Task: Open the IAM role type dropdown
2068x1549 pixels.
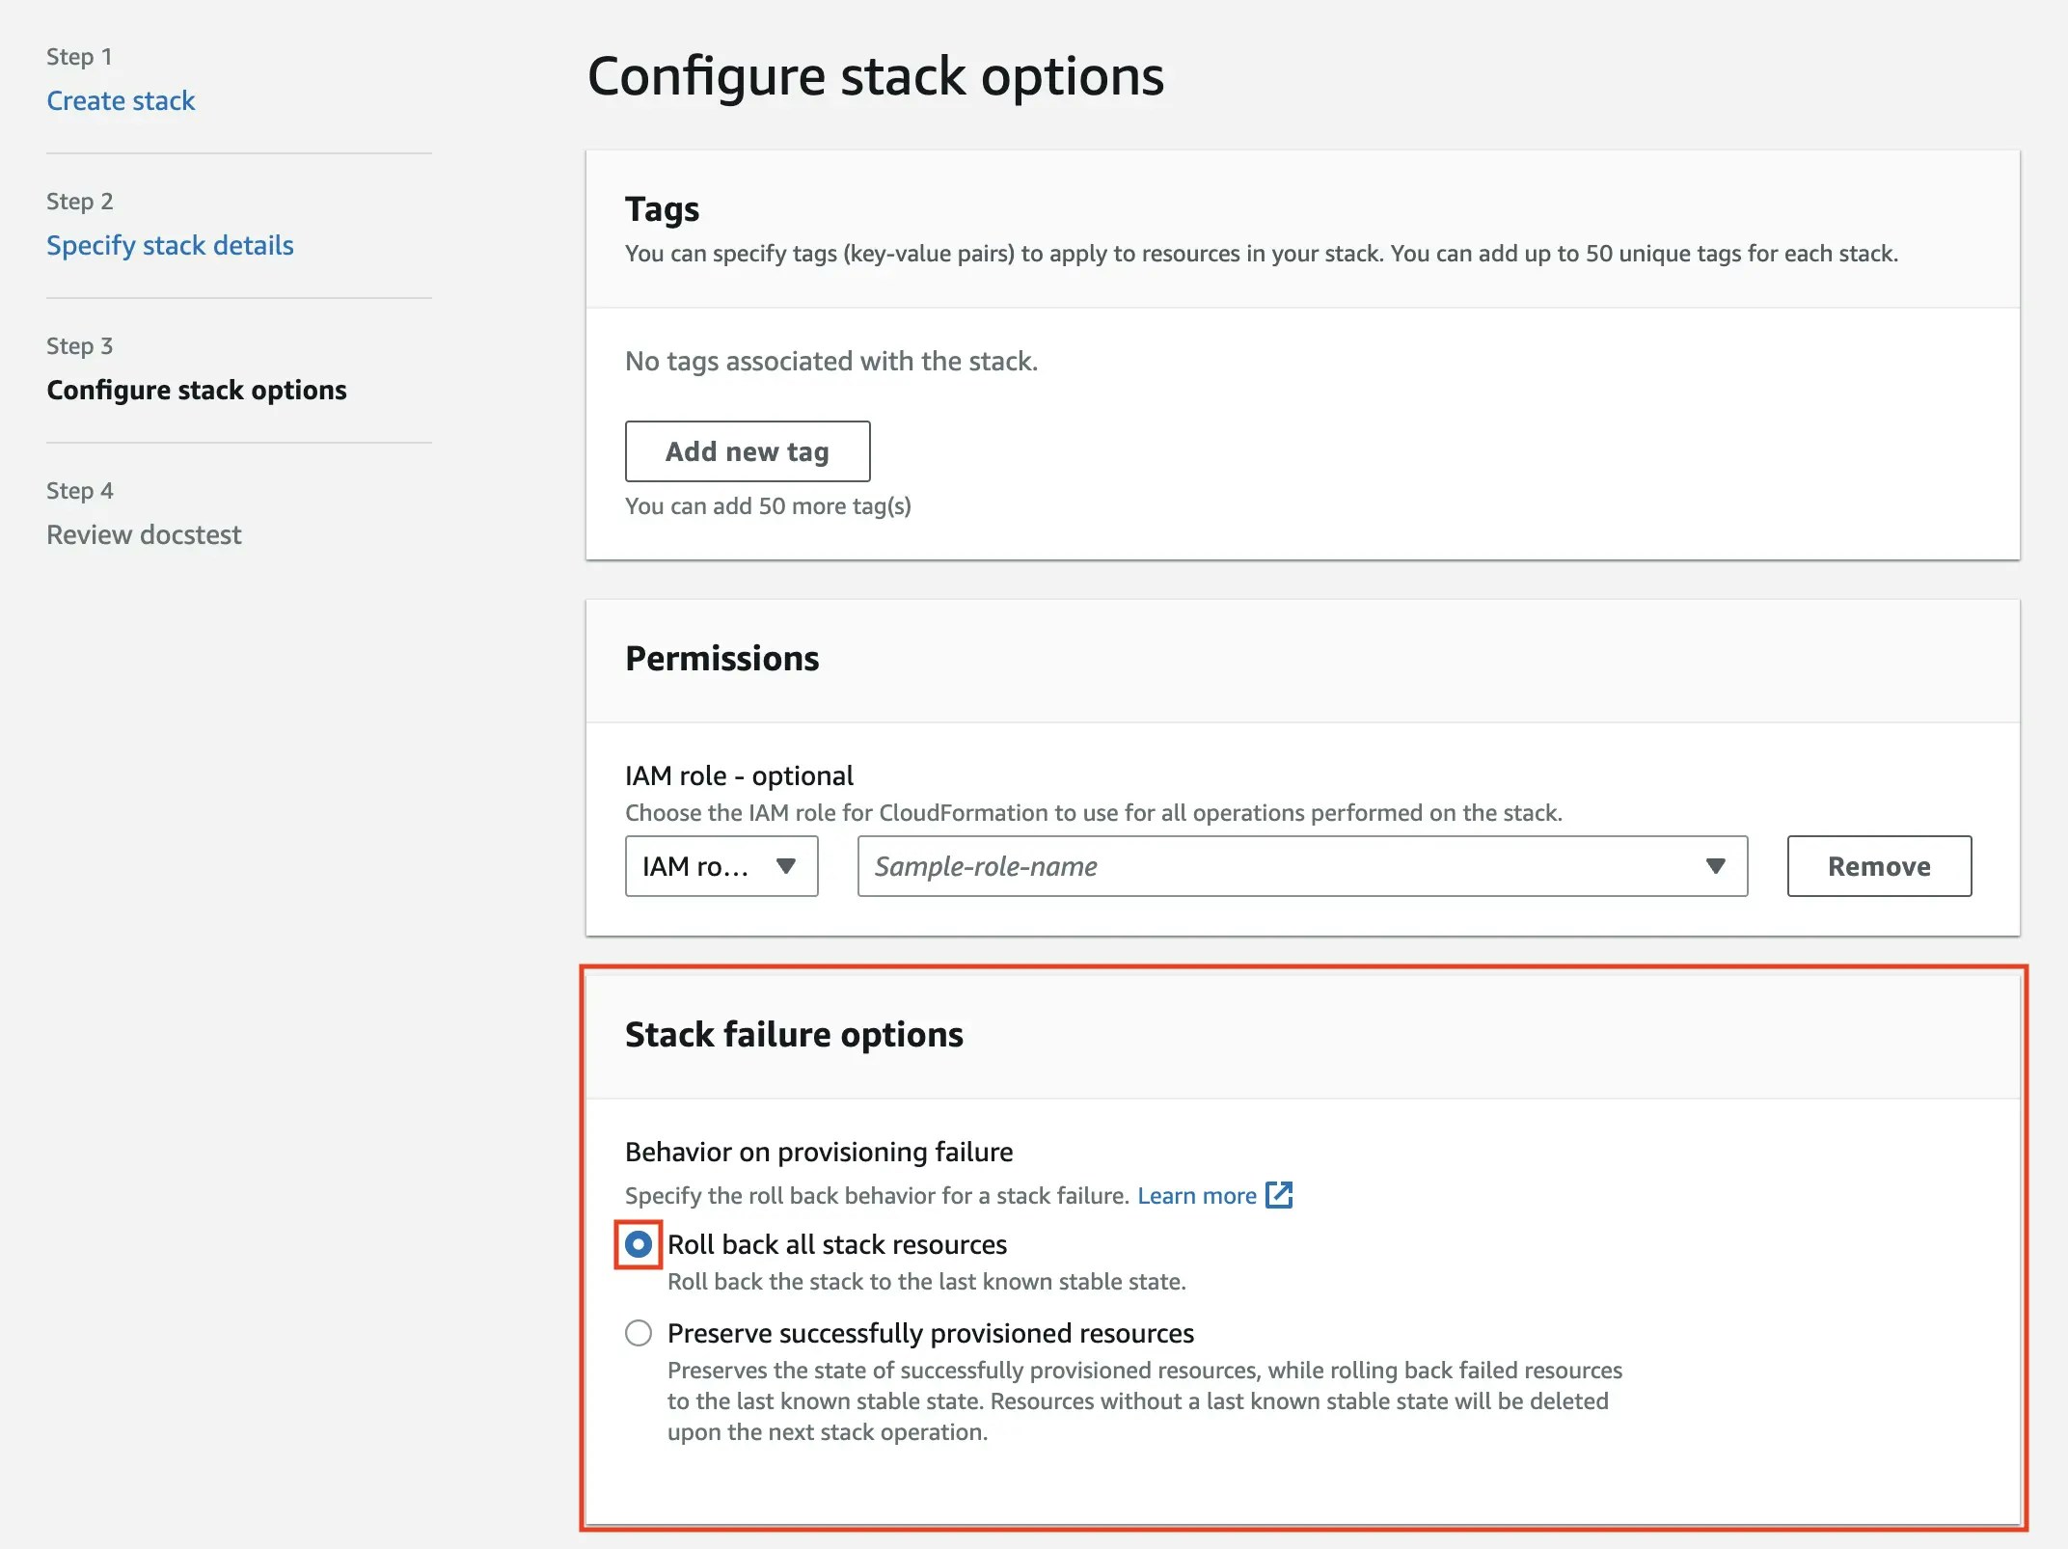Action: [x=721, y=866]
